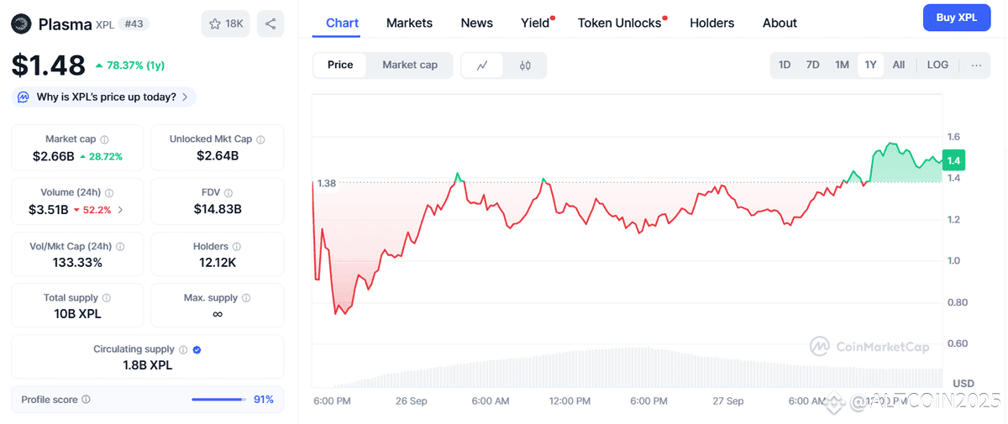The width and height of the screenshot is (1008, 424).
Task: Click the Holders info icon
Action: [236, 247]
